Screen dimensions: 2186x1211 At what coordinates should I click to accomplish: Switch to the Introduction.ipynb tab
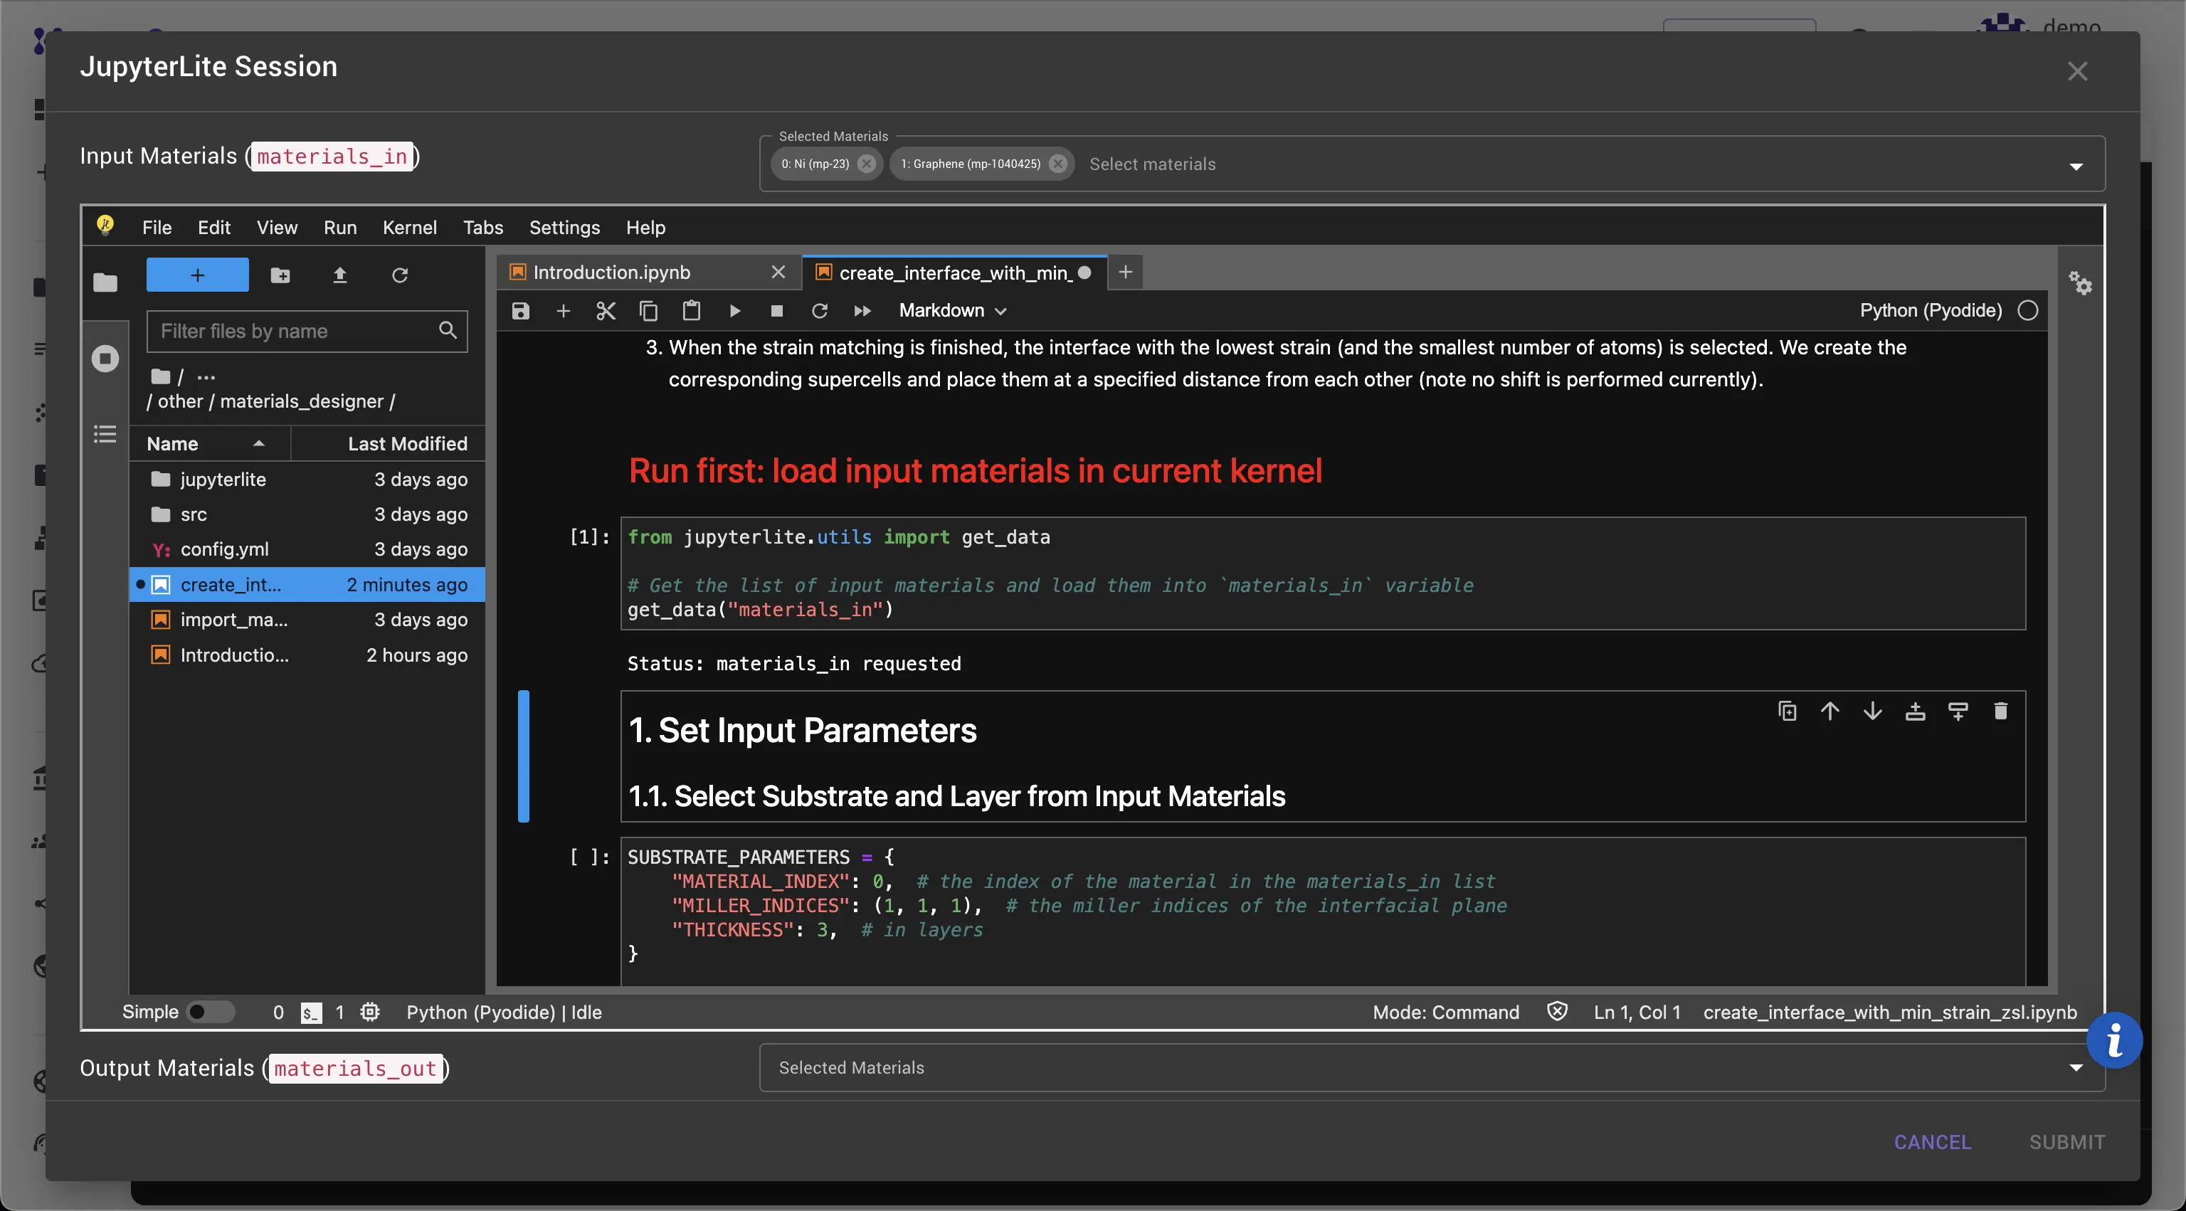coord(611,273)
